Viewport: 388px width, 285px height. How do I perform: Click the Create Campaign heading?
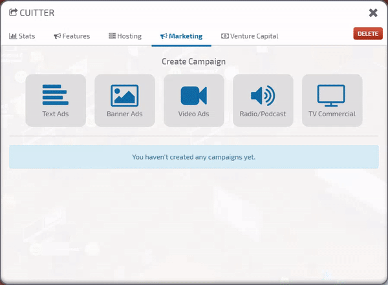click(194, 62)
